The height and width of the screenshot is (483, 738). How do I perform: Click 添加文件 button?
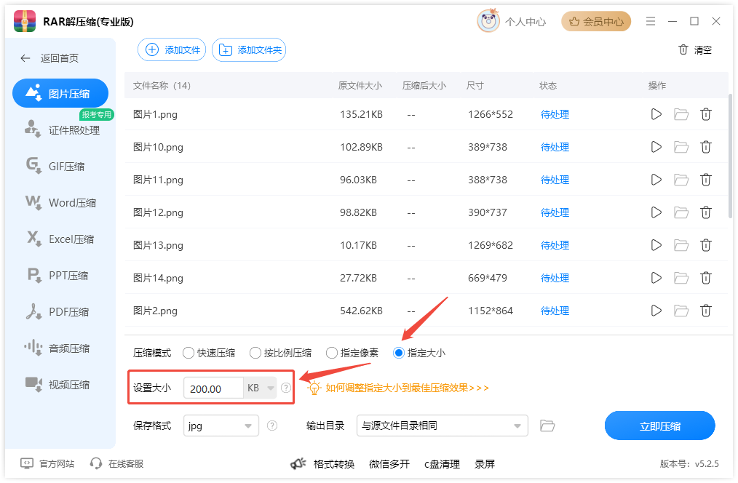172,49
